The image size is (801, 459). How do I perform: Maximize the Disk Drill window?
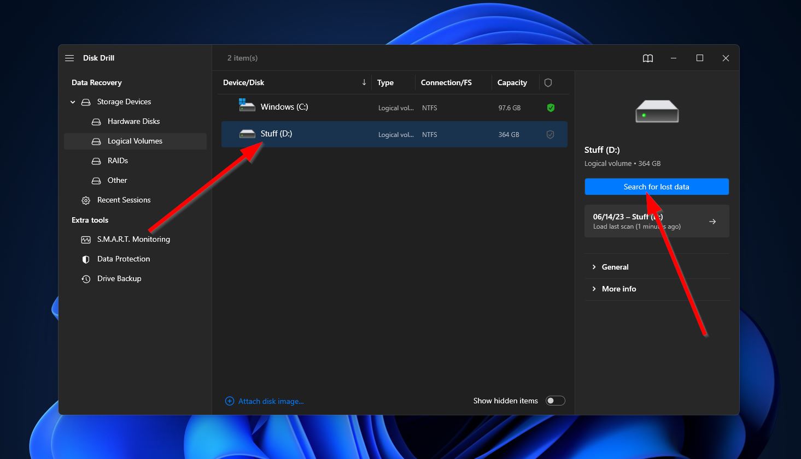(x=700, y=58)
